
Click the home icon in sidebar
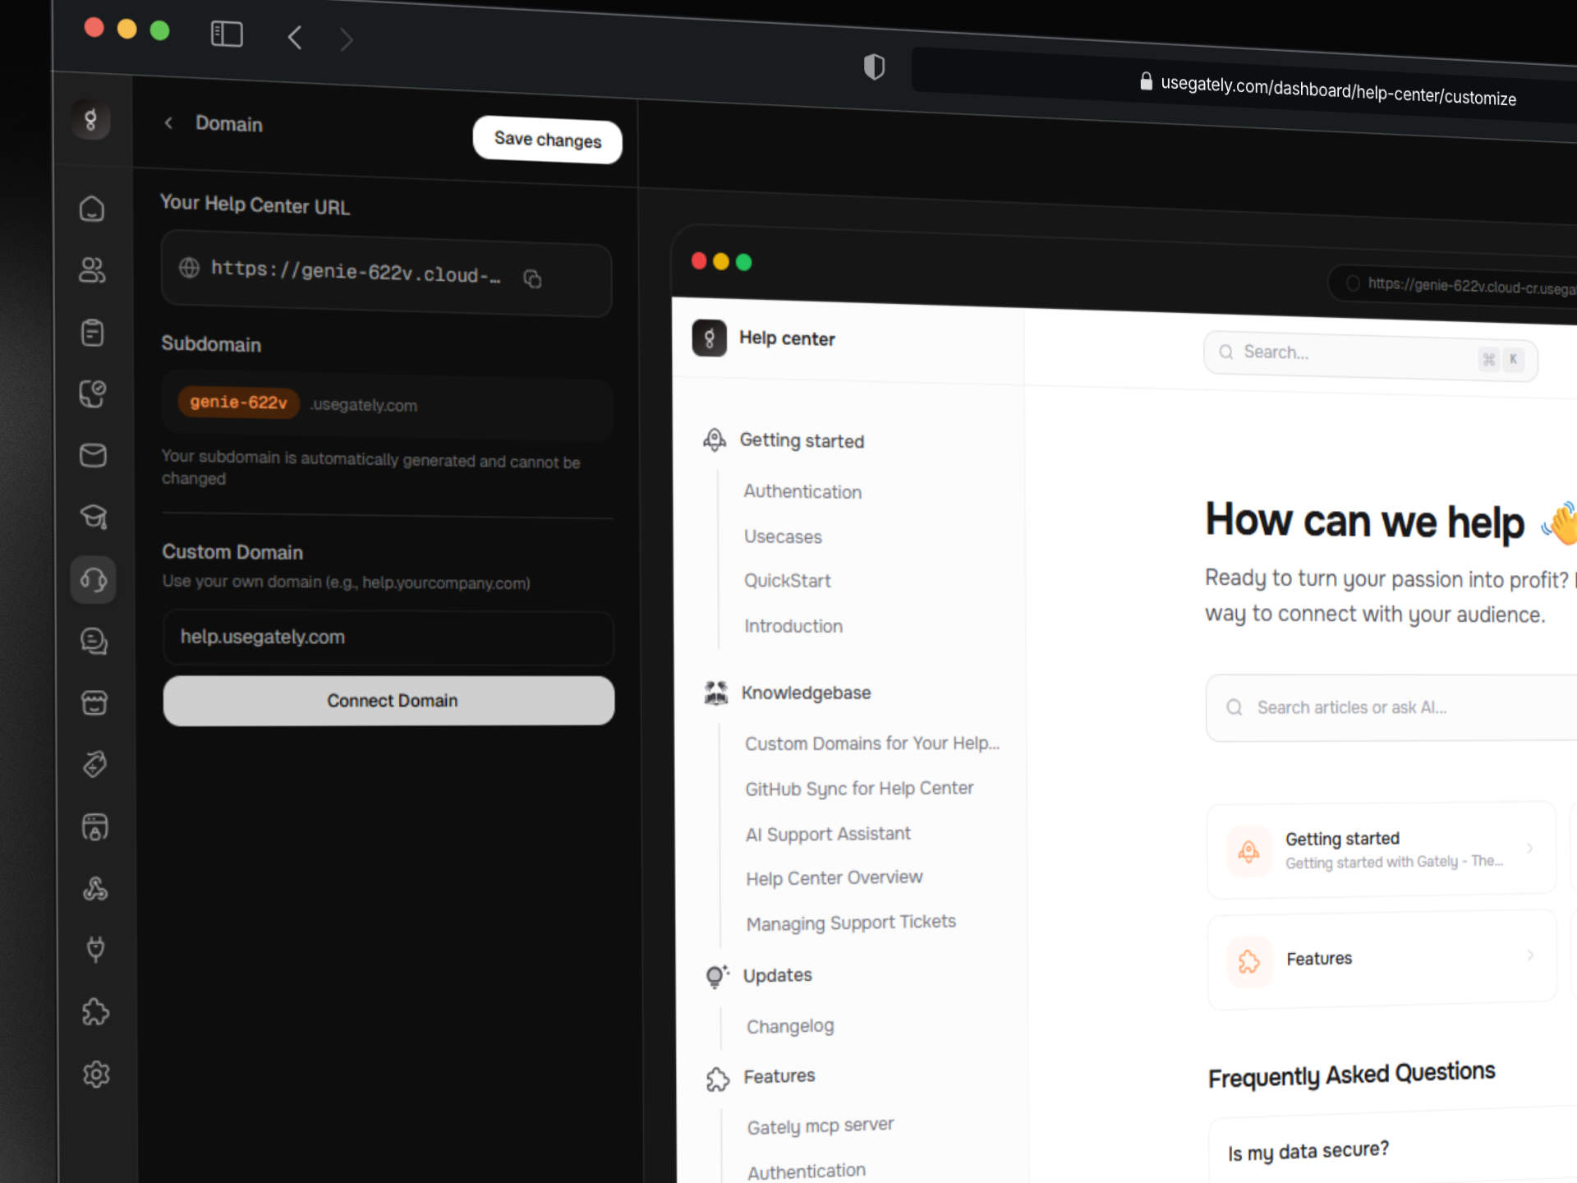click(92, 209)
